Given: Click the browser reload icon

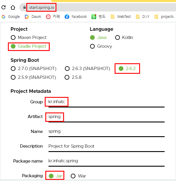Looking at the screenshot, I should pos(4,7).
